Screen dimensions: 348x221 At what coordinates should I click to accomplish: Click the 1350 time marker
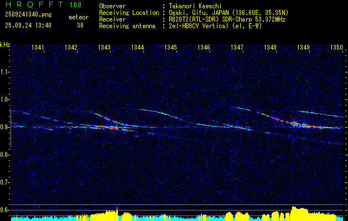[336, 47]
